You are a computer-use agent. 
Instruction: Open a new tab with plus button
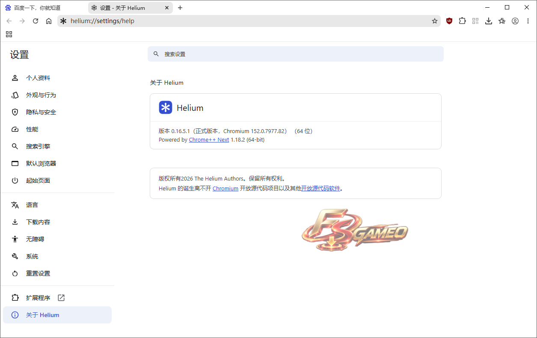[x=180, y=8]
